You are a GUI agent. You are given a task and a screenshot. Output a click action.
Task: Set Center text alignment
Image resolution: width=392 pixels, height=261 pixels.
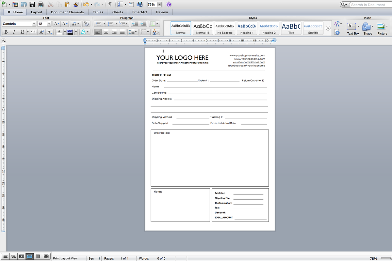pos(106,32)
